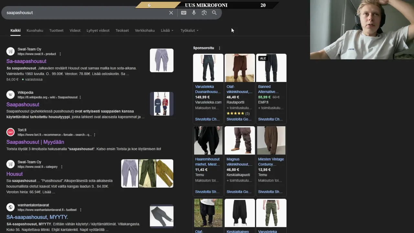This screenshot has height=233, width=414.
Task: Click Miesten Vintage Corduroy pants image
Action: pyautogui.click(x=271, y=140)
